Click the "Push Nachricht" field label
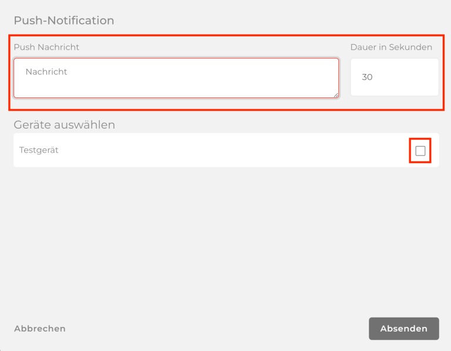This screenshot has height=351, width=451. pos(46,47)
